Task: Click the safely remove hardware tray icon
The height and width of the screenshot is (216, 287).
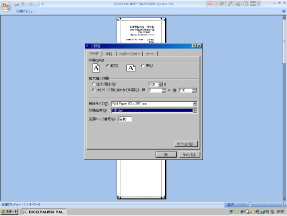Action: pyautogui.click(x=272, y=211)
